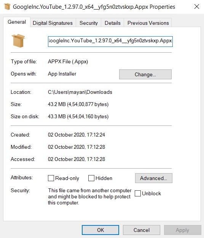Check the Unblock security checkbox
204x238 pixels.
pos(138,193)
